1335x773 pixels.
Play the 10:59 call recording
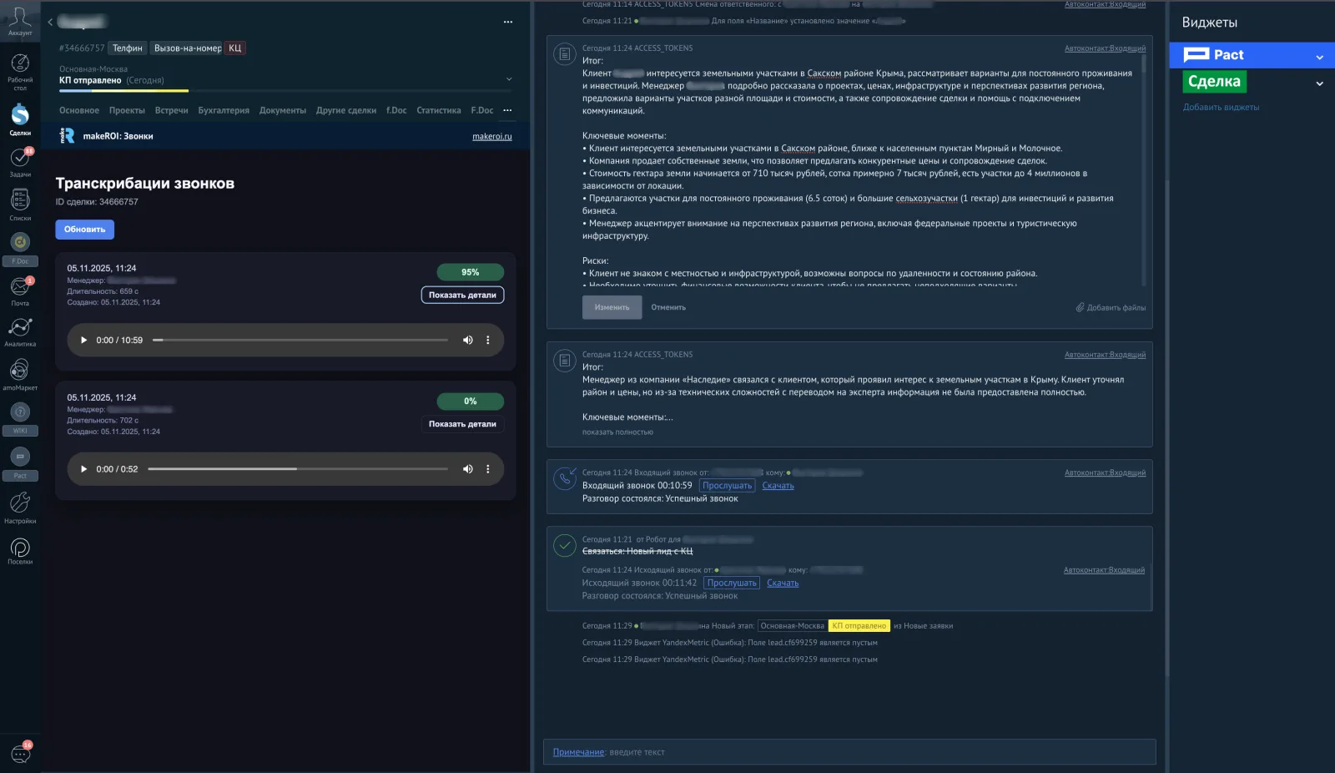tap(83, 341)
